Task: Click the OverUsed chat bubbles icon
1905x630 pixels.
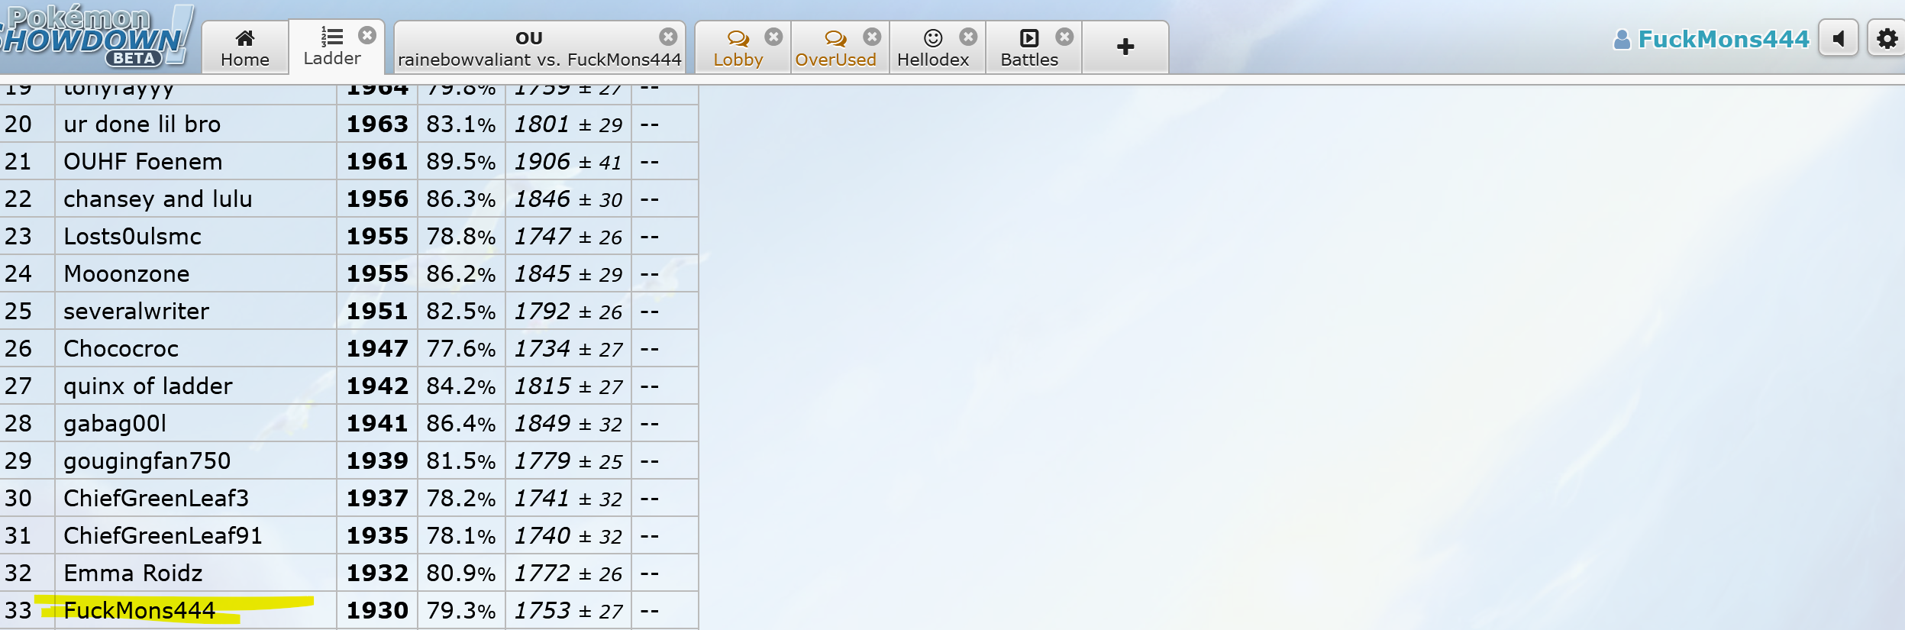Action: click(835, 38)
